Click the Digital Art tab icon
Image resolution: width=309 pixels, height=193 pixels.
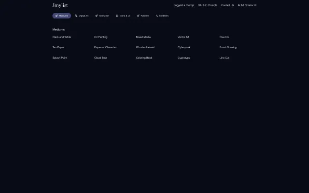(x=76, y=16)
